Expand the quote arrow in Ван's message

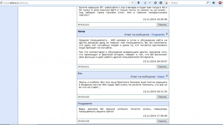tap(167, 76)
